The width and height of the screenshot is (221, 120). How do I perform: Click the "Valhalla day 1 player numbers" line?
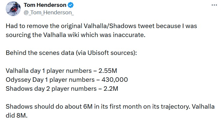click(x=61, y=71)
